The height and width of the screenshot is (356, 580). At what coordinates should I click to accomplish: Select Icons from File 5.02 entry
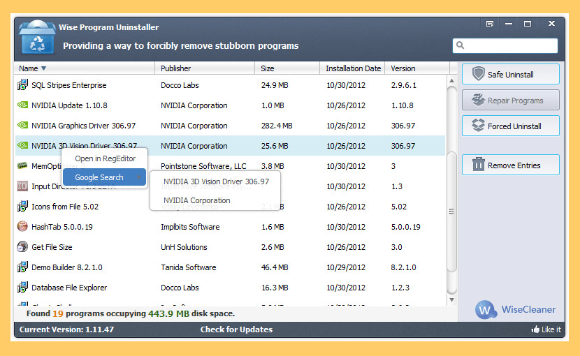[x=65, y=207]
